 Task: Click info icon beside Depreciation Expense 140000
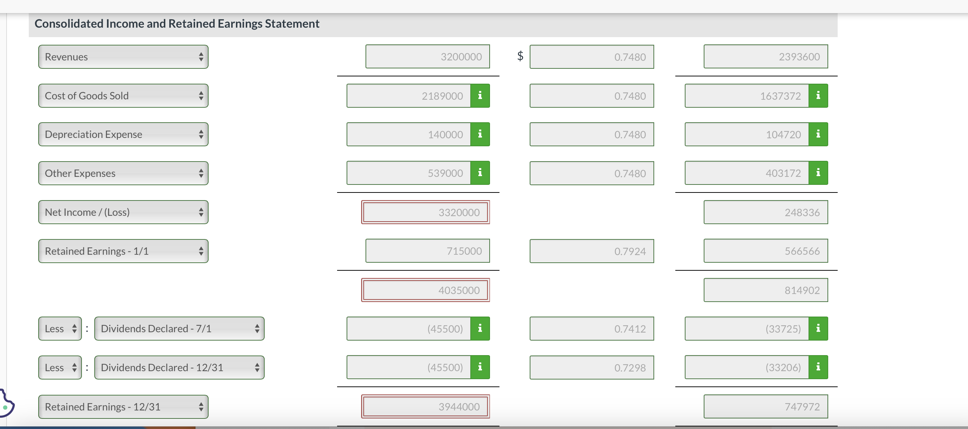tap(480, 135)
